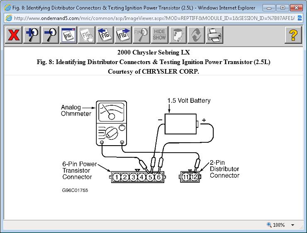Click pin 5 on the transistor connector

(x=150, y=177)
